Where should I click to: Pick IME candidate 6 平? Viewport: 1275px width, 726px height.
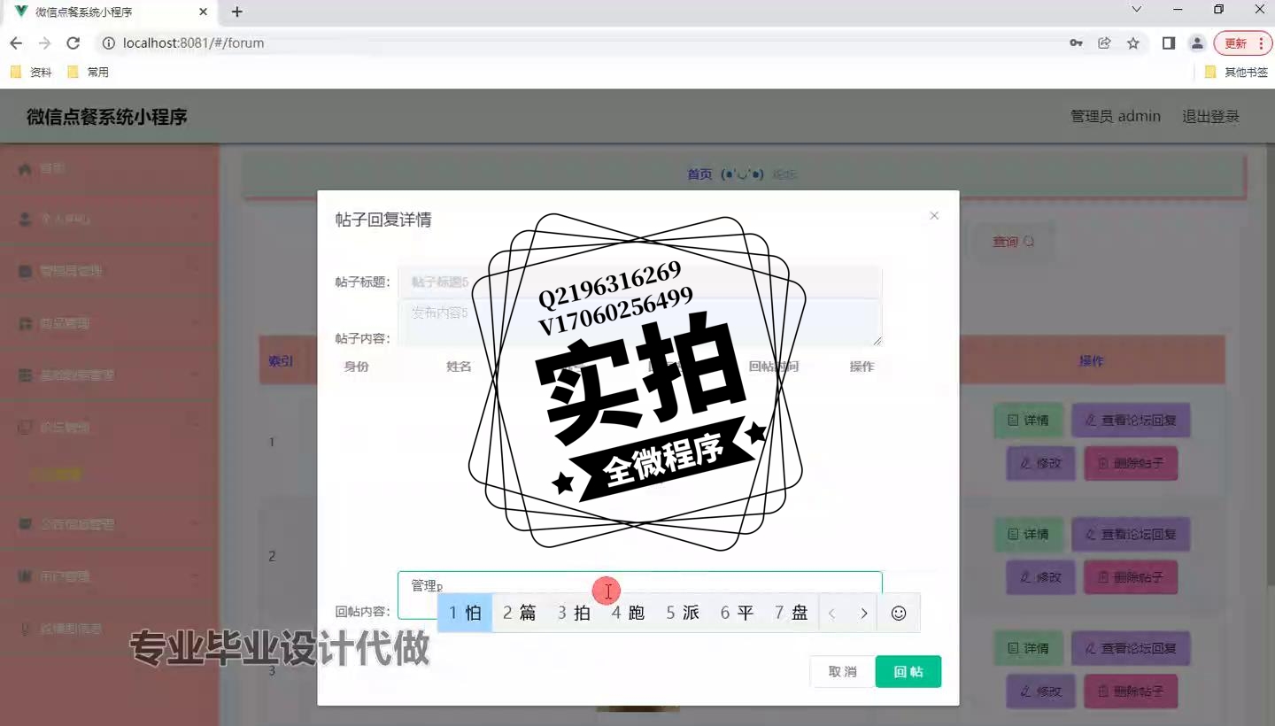coord(737,613)
